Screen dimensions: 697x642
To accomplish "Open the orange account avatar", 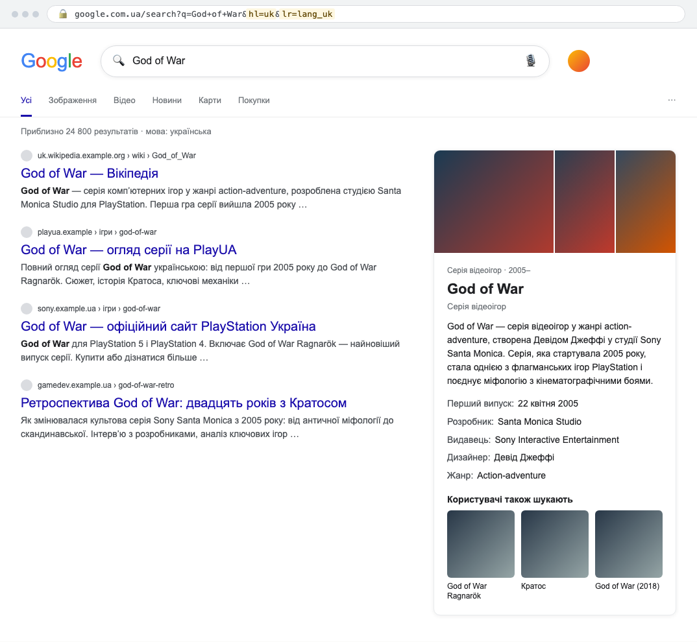I will coord(579,61).
